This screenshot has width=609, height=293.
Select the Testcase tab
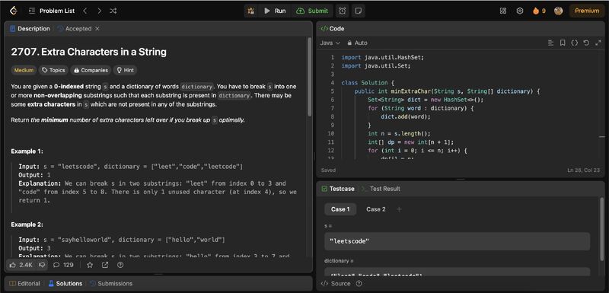(338, 189)
